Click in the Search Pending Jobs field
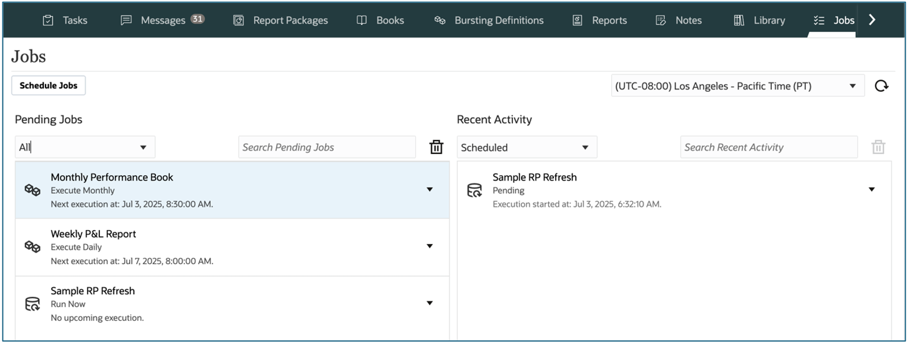Screen dimensions: 907x342 click(x=326, y=148)
